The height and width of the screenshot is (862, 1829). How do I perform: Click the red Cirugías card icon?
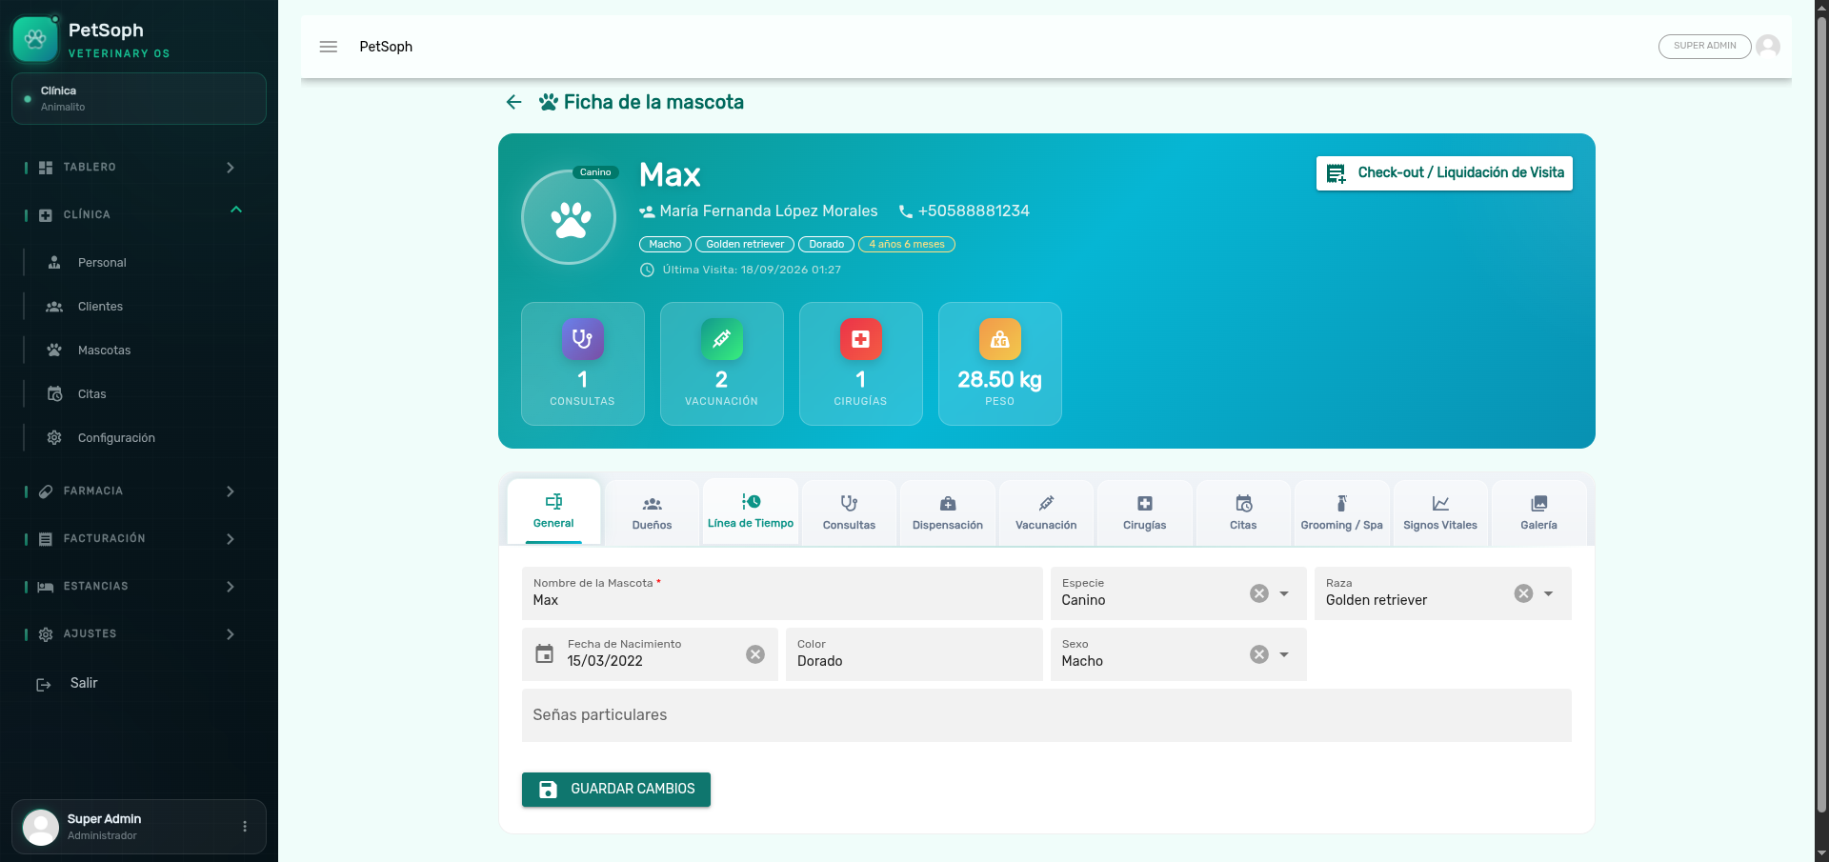(x=860, y=339)
